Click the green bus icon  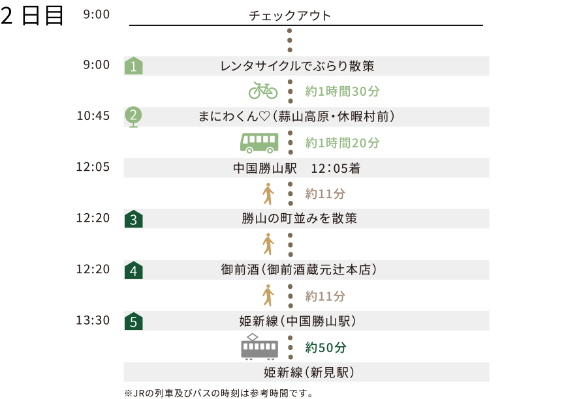point(259,142)
